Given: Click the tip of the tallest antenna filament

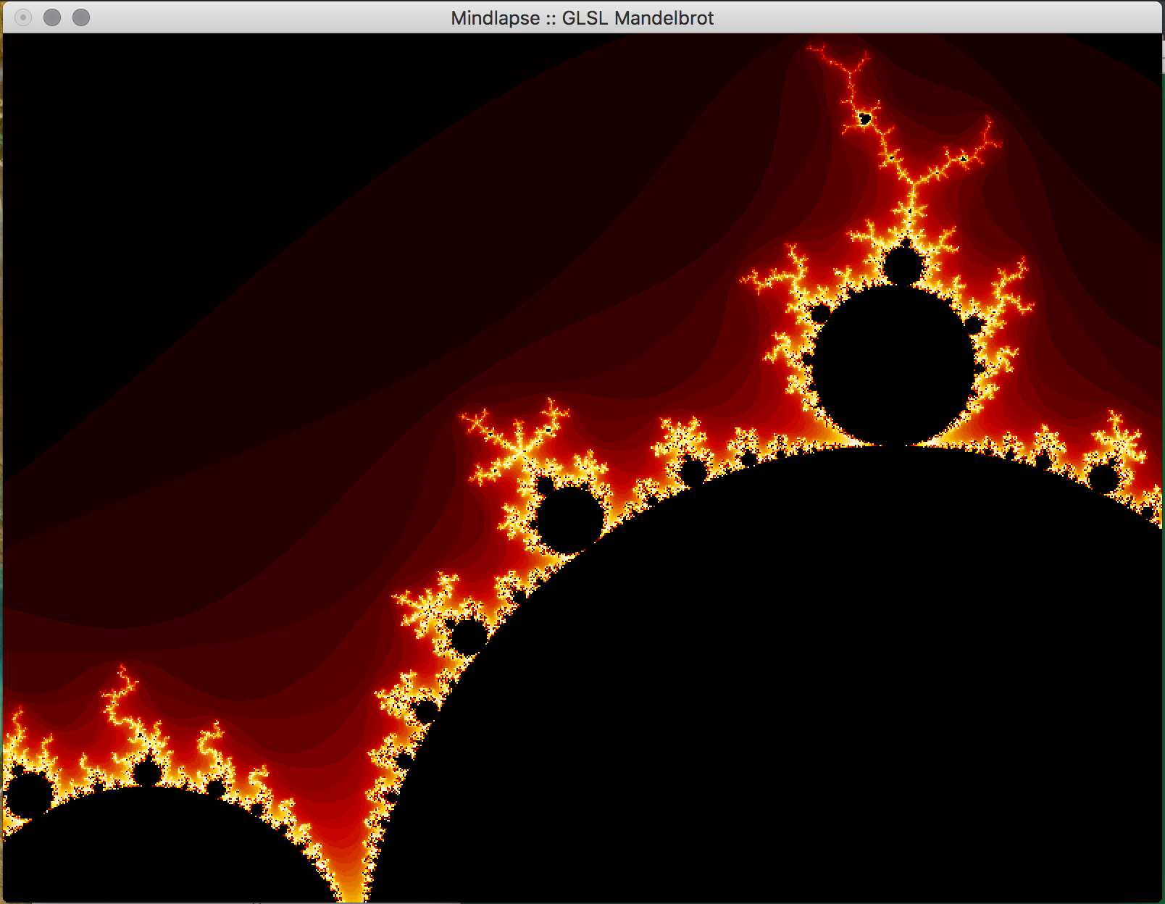Looking at the screenshot, I should (x=810, y=48).
